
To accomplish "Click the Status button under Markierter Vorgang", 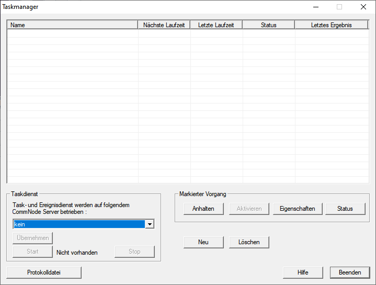I will coord(345,209).
